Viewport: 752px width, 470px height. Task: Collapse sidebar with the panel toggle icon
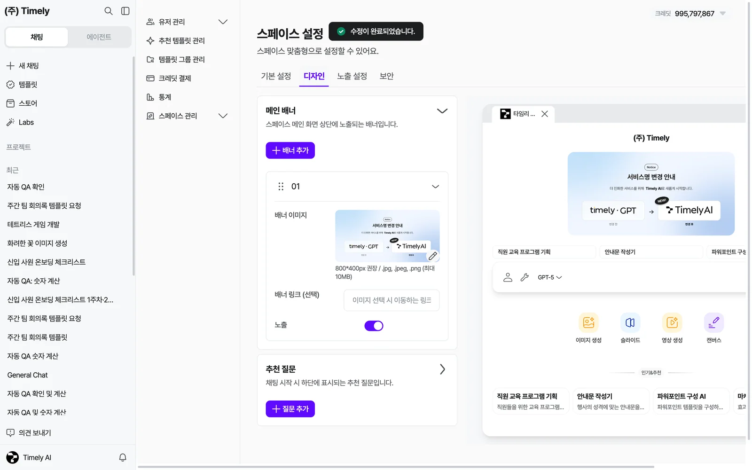coord(125,11)
